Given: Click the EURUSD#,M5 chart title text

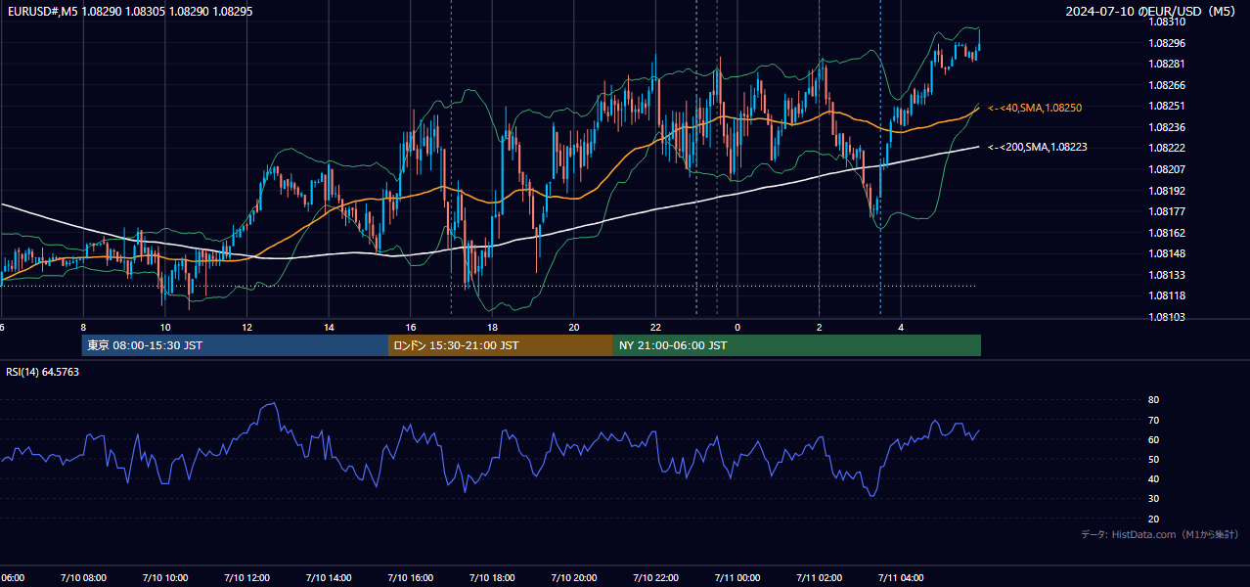Looking at the screenshot, I should (x=129, y=12).
